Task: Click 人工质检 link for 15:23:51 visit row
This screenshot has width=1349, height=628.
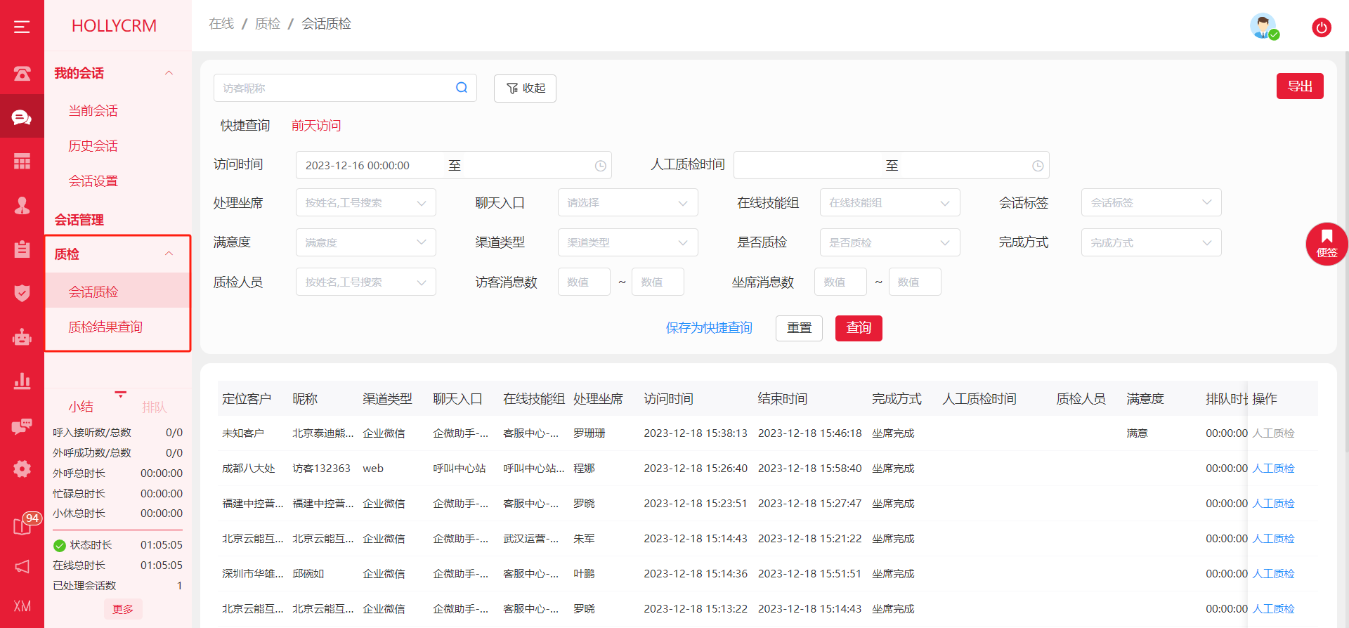Action: [1273, 504]
